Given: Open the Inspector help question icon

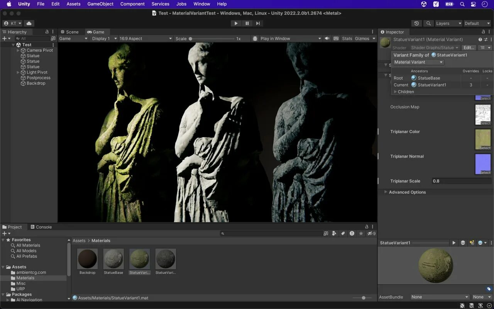Looking at the screenshot, I should click(x=480, y=39).
